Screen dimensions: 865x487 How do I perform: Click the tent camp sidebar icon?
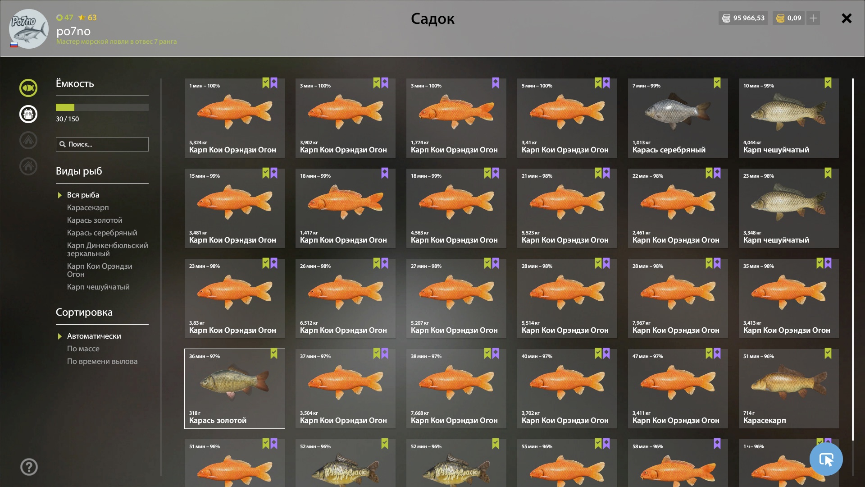pos(28,140)
